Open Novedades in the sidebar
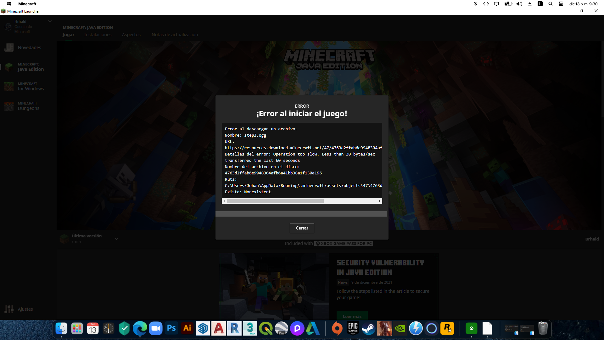The width and height of the screenshot is (604, 340). click(x=29, y=48)
